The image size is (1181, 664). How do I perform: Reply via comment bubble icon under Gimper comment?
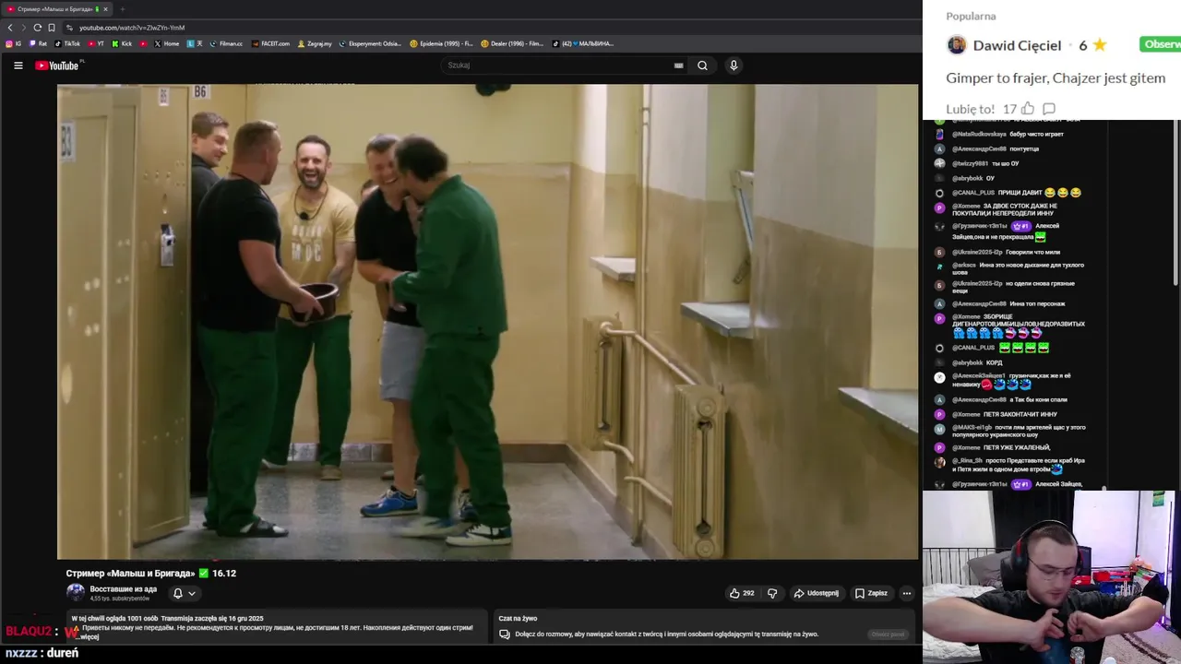tap(1049, 109)
